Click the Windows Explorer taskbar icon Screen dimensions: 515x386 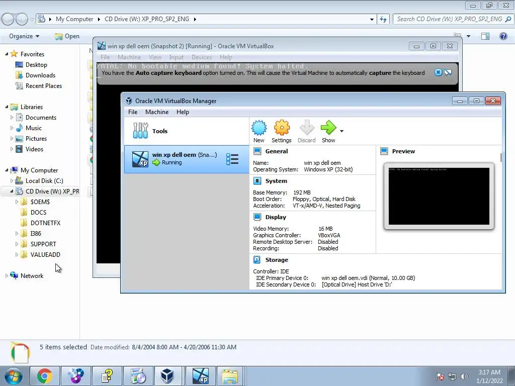coord(230,376)
